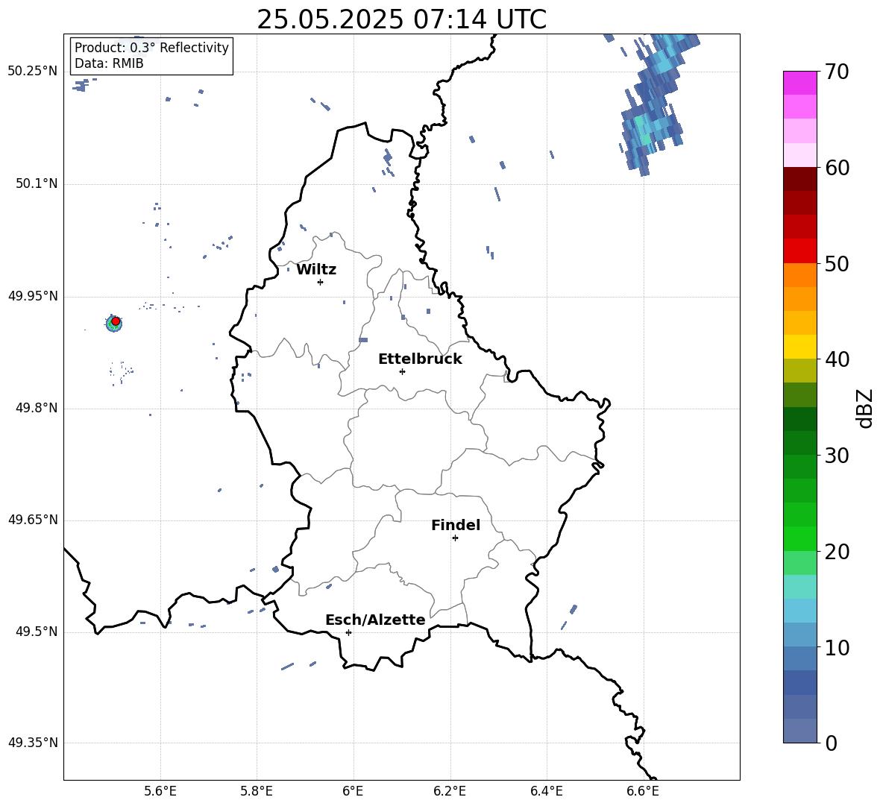The height and width of the screenshot is (806, 883).
Task: Click the 49.65°N latitude tick label
Action: [x=32, y=520]
